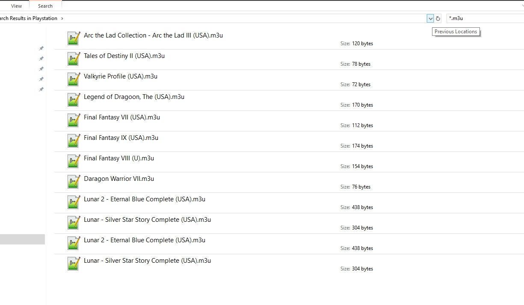Image resolution: width=524 pixels, height=305 pixels.
Task: Refresh the search results
Action: pyautogui.click(x=438, y=18)
